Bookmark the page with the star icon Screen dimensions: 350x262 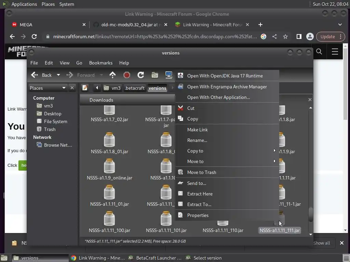285,37
